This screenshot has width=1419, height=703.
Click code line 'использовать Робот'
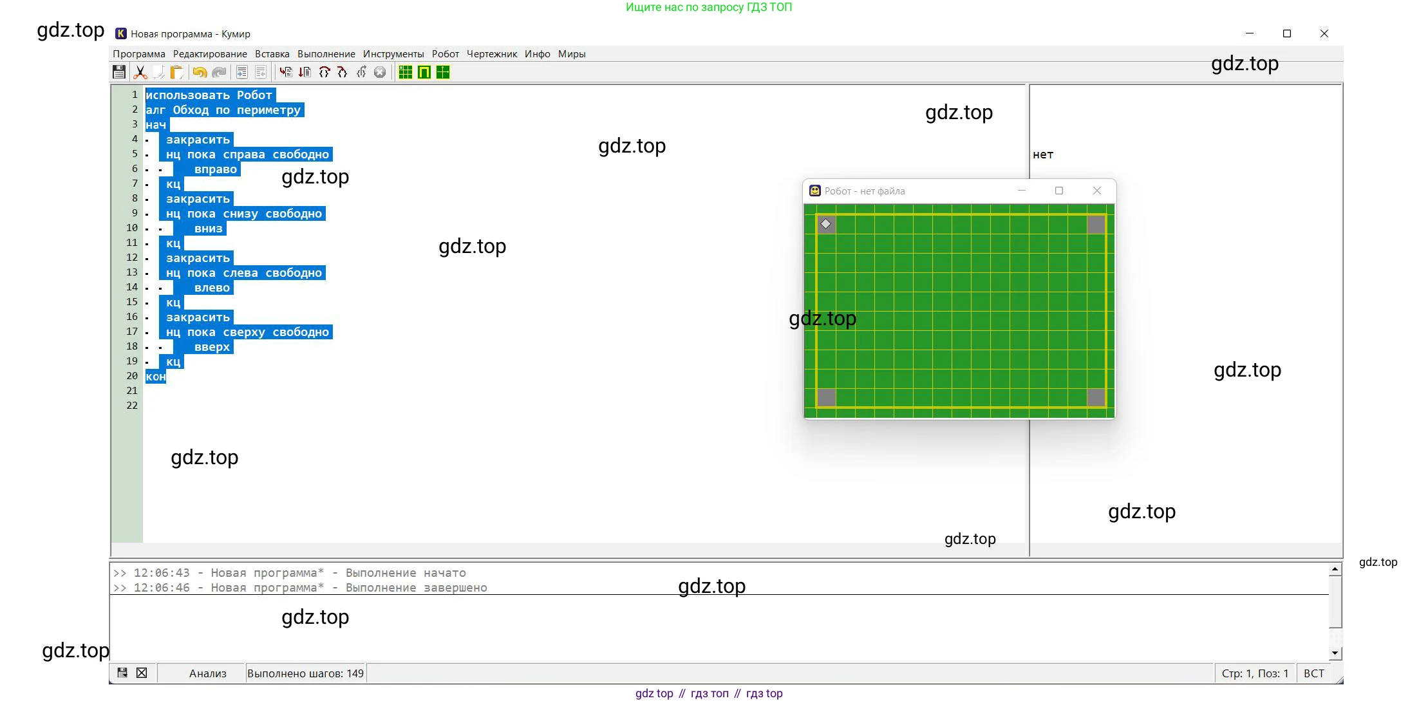click(x=210, y=95)
